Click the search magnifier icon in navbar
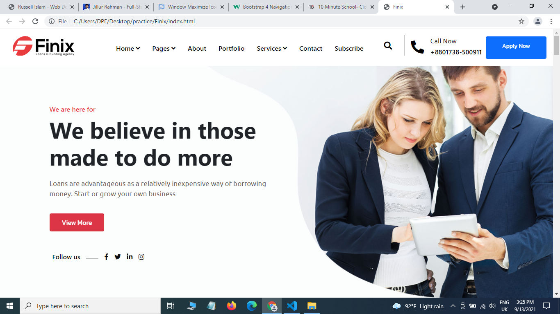The width and height of the screenshot is (560, 314). click(388, 46)
